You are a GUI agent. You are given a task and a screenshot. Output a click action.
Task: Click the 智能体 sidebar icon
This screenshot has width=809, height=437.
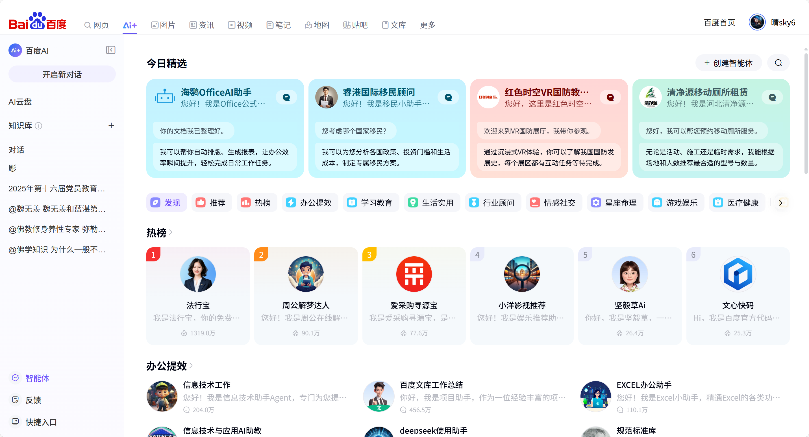15,378
